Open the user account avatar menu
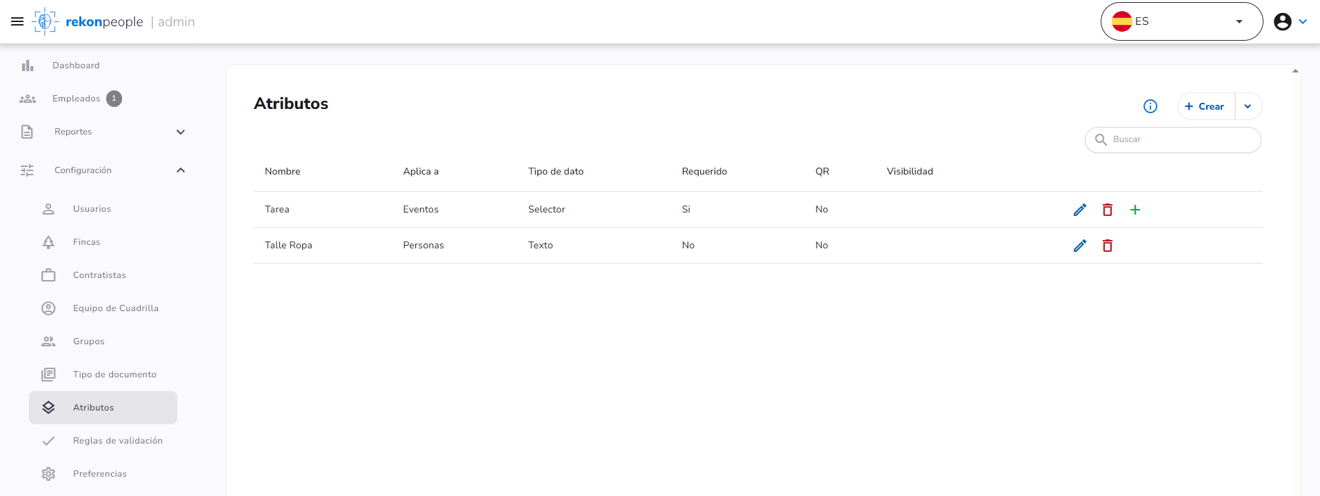The image size is (1320, 496). pyautogui.click(x=1290, y=21)
